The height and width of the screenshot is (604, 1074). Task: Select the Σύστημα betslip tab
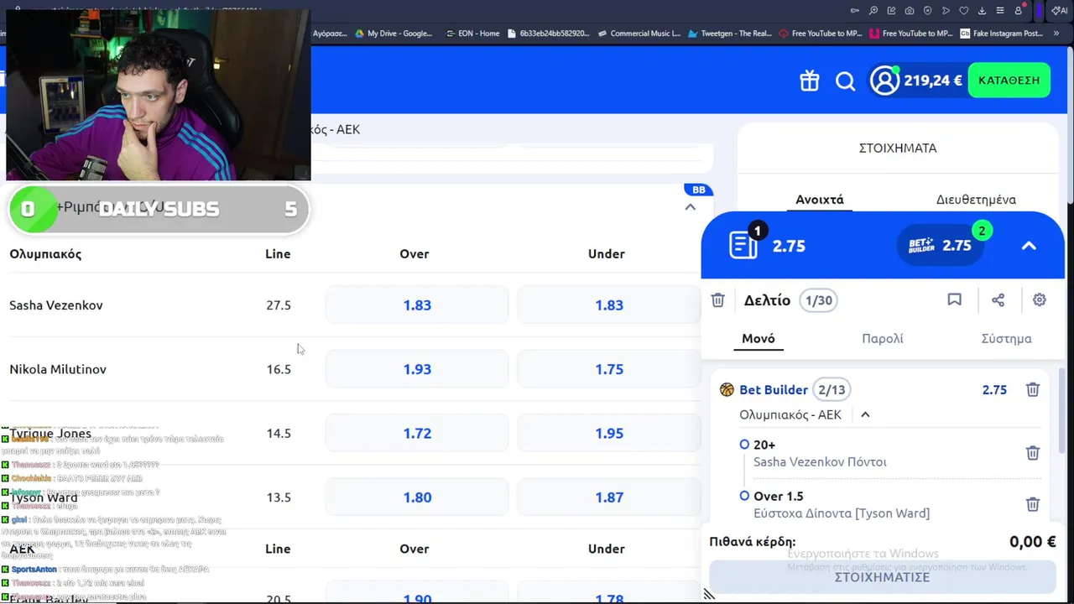pyautogui.click(x=1006, y=339)
